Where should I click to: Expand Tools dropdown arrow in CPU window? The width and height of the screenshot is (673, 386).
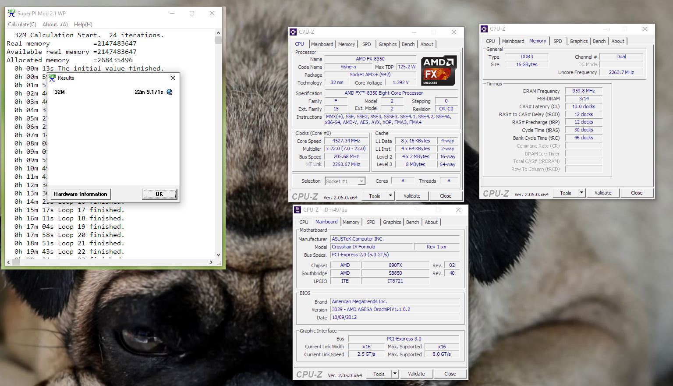tap(390, 196)
